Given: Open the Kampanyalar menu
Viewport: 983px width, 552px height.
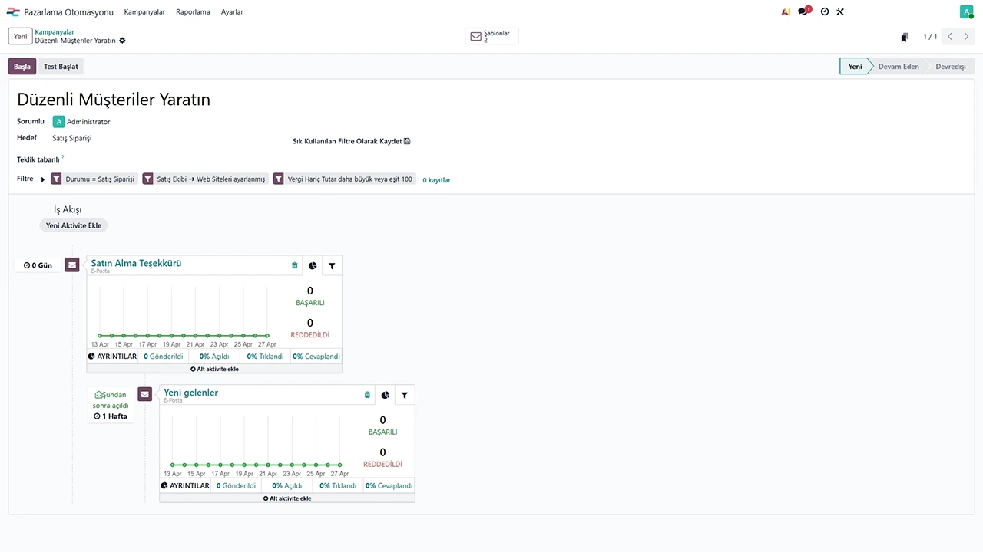Looking at the screenshot, I should point(144,12).
